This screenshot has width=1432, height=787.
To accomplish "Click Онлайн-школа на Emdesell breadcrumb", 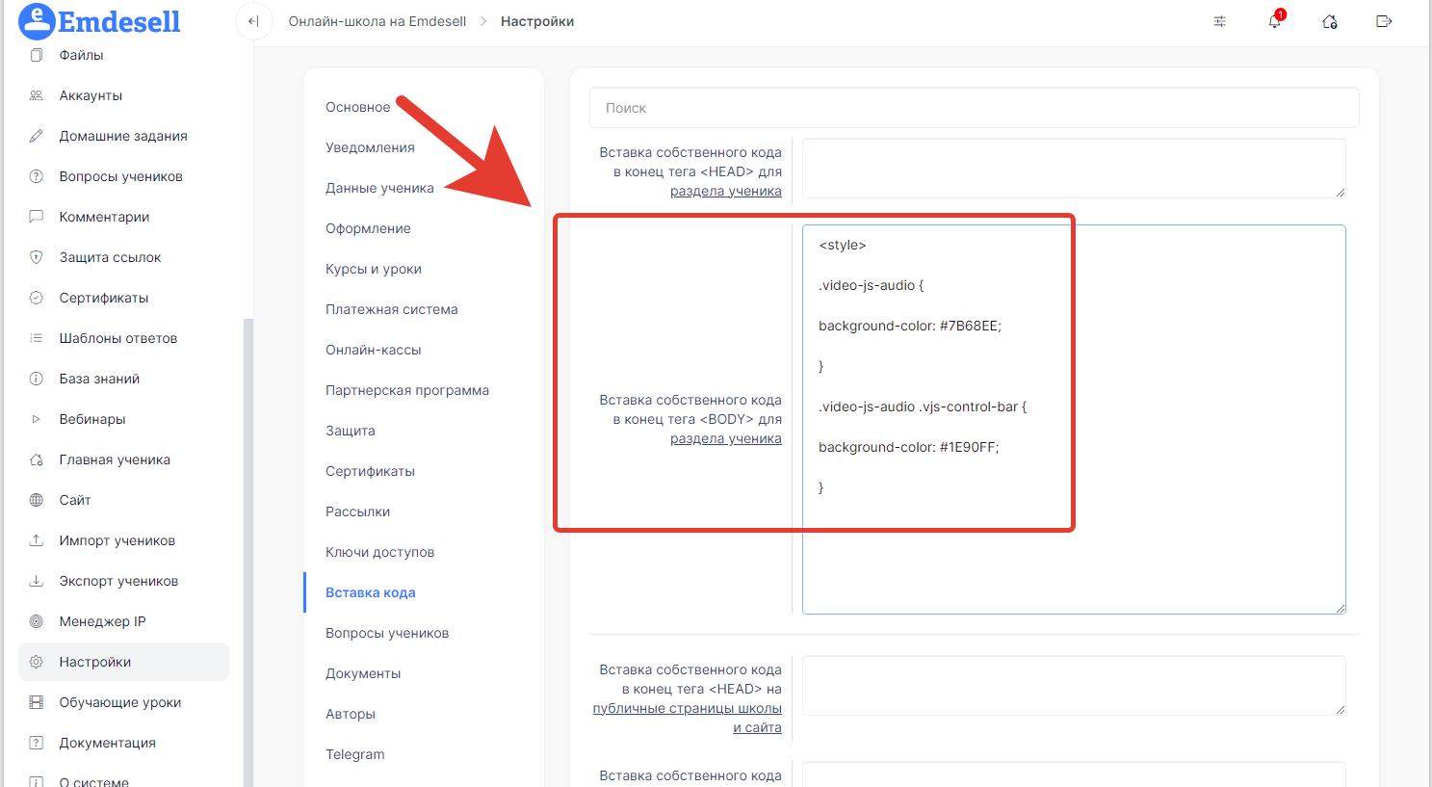I will [x=378, y=21].
